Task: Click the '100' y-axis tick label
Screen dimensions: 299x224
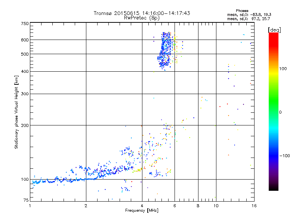Action: [25, 180]
